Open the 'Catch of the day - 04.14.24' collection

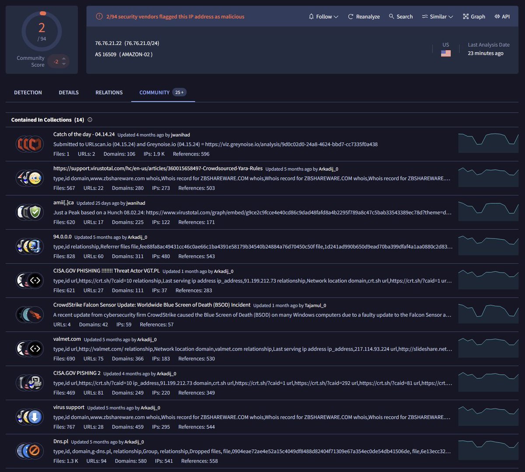pyautogui.click(x=84, y=134)
